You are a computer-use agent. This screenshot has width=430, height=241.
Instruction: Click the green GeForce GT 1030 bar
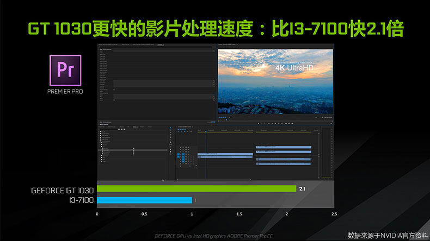click(196, 189)
